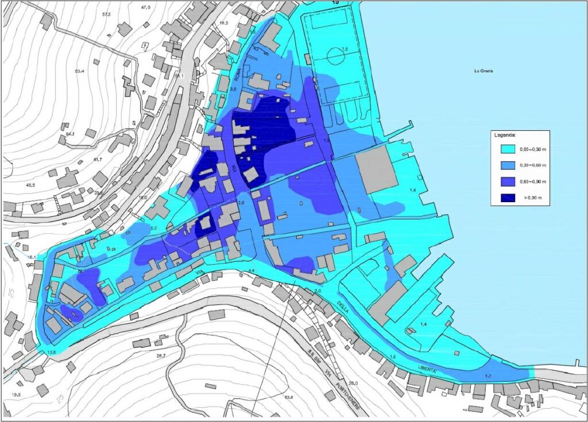
Task: Click the 'PORTOVENERE' road label
Action: coord(347,396)
